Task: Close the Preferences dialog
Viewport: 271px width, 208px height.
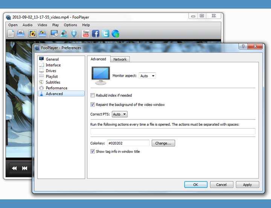Action: [255, 46]
